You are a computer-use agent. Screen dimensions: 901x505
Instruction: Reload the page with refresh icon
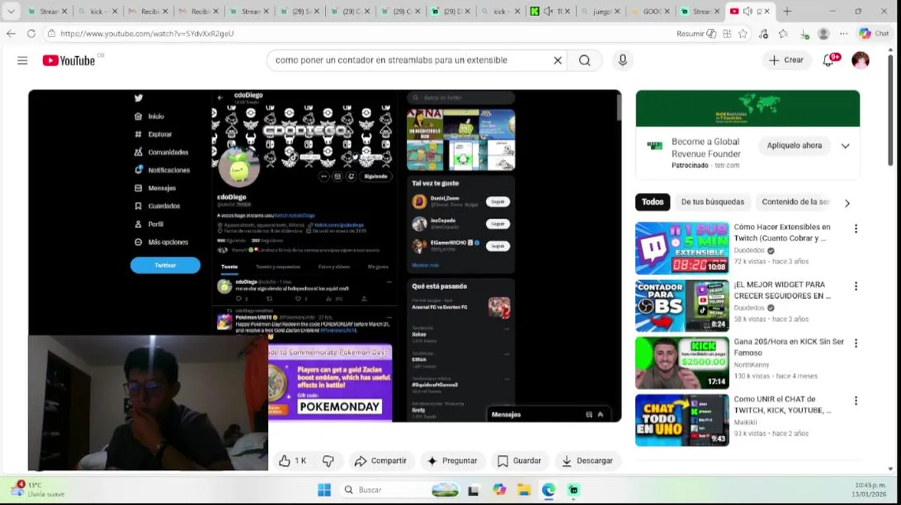[x=31, y=33]
